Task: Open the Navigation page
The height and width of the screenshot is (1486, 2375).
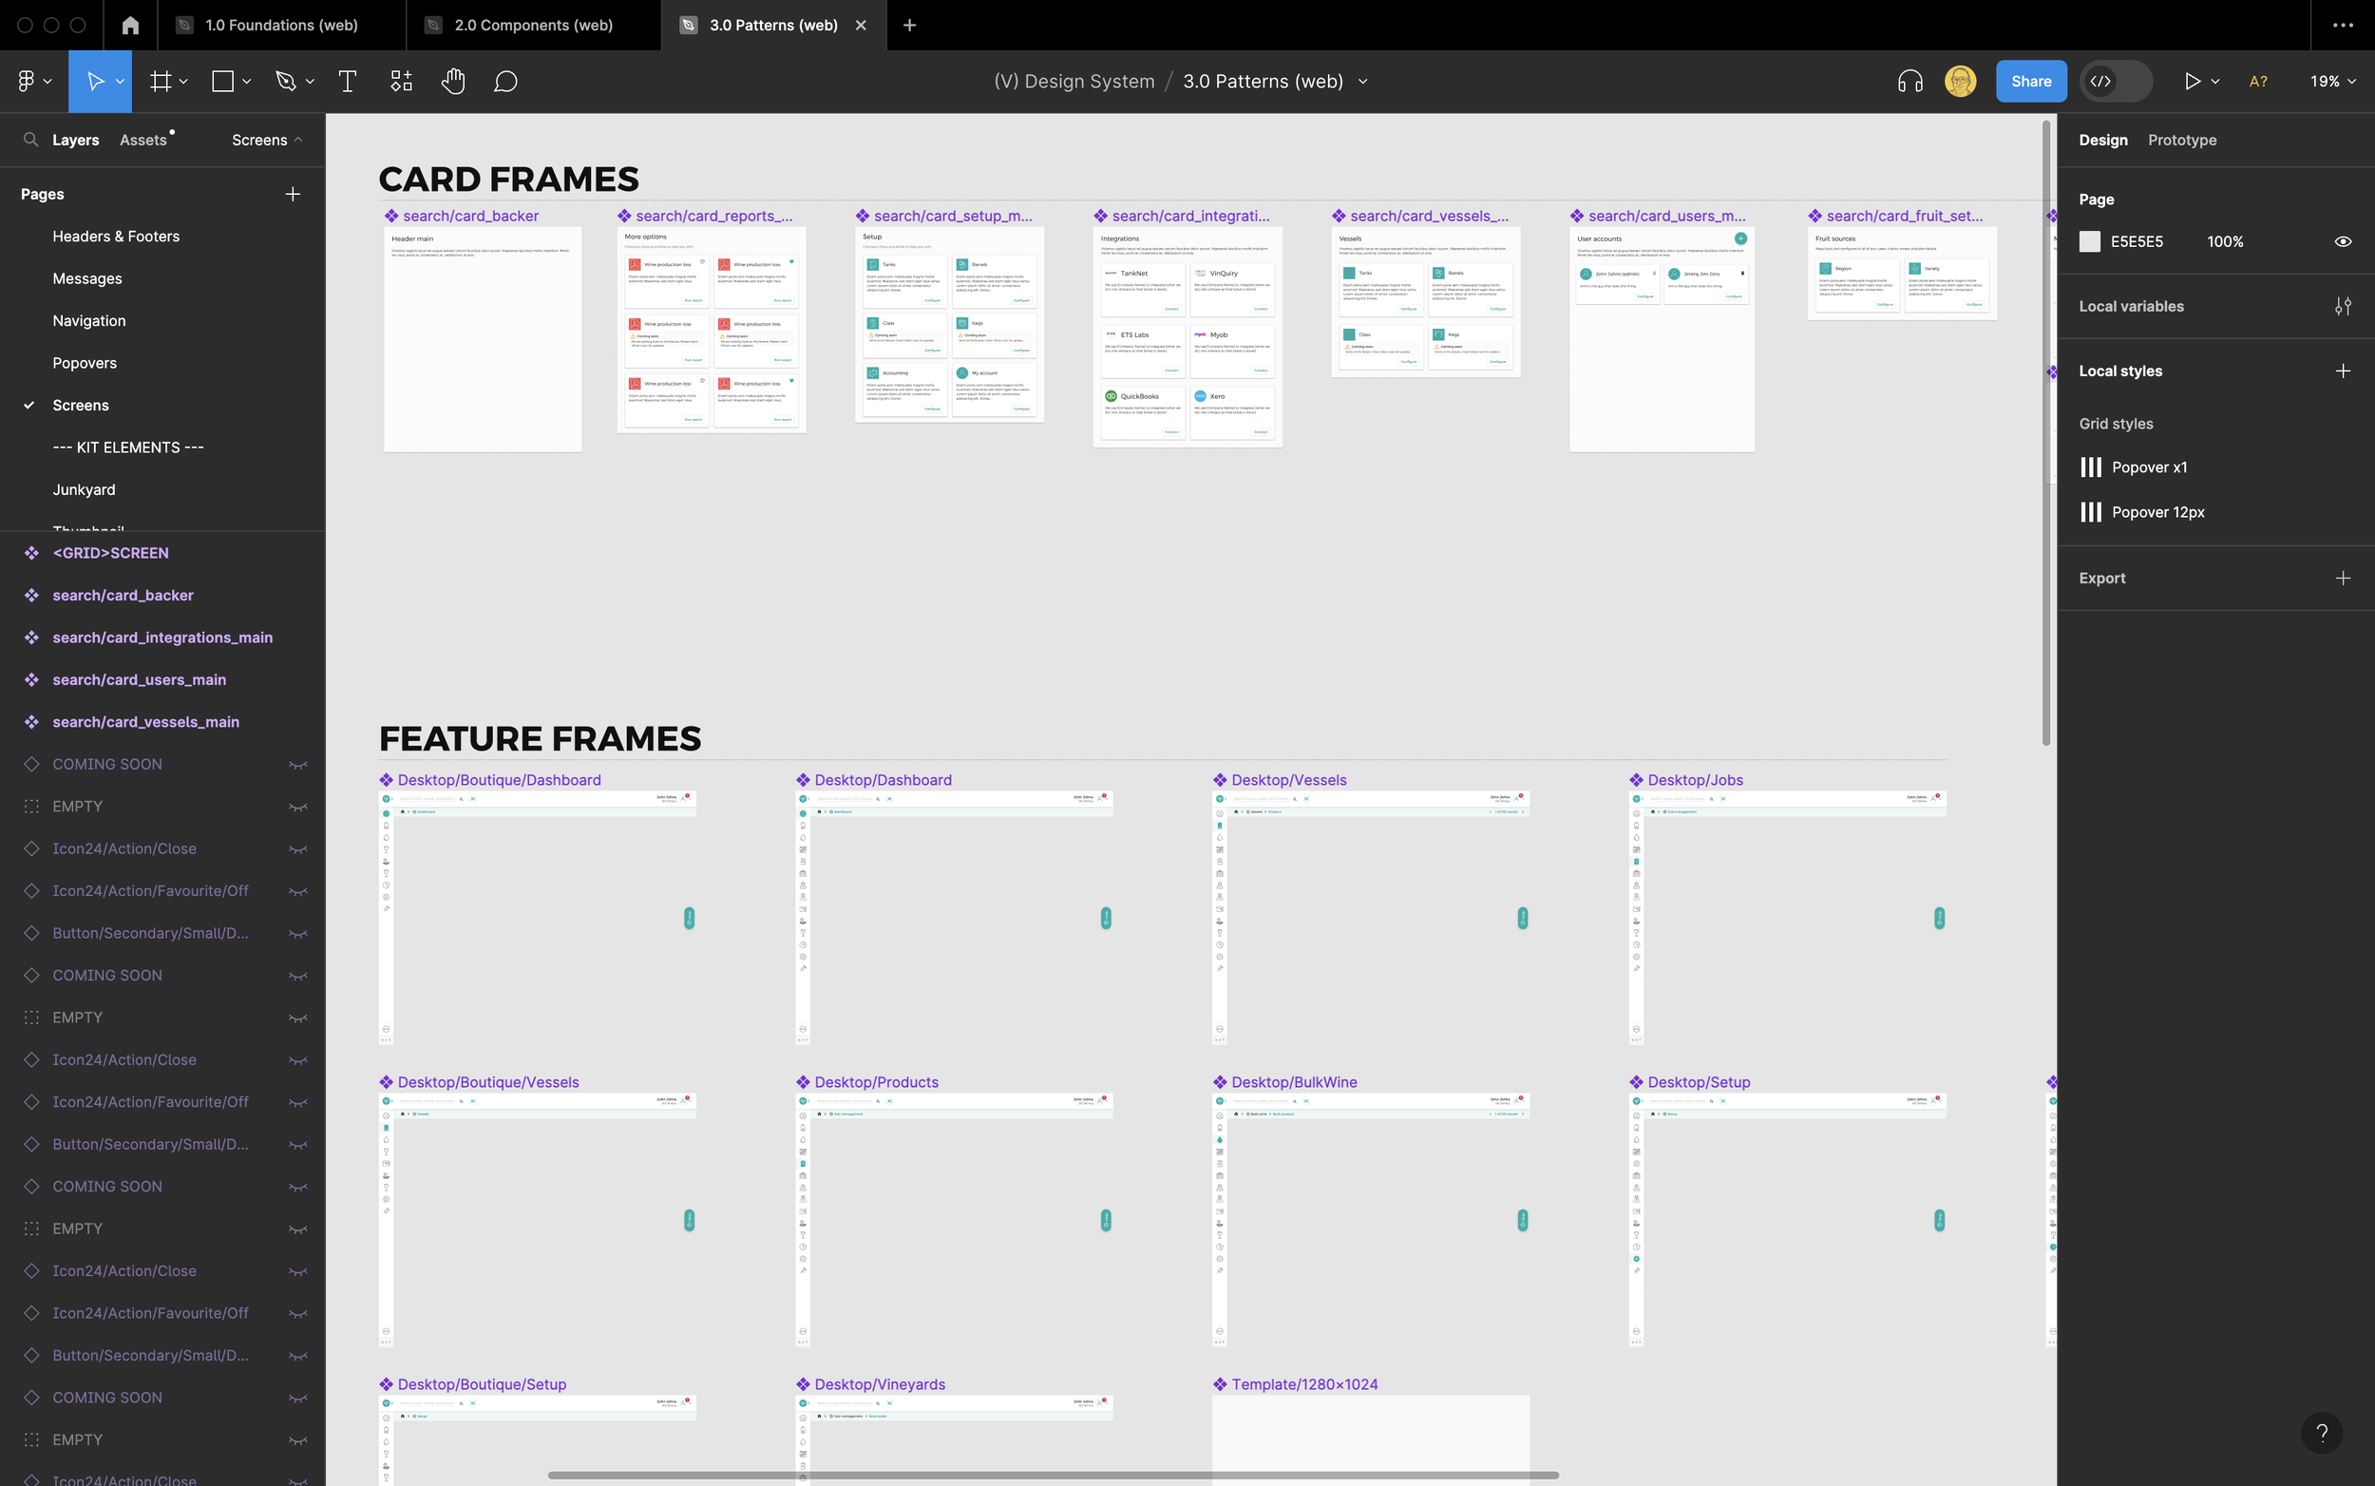Action: (x=89, y=321)
